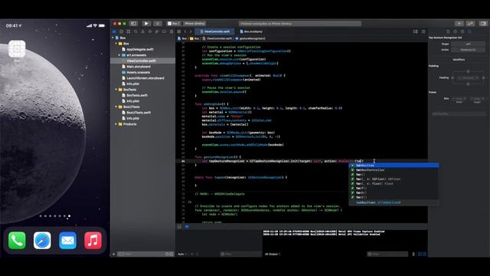Collapse the BoxUITests group
490x276 pixels.
click(116, 107)
